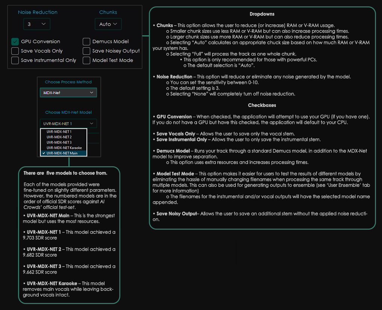Image resolution: width=382 pixels, height=310 pixels.
Task: Click the Noise Reduction label
Action: click(38, 12)
